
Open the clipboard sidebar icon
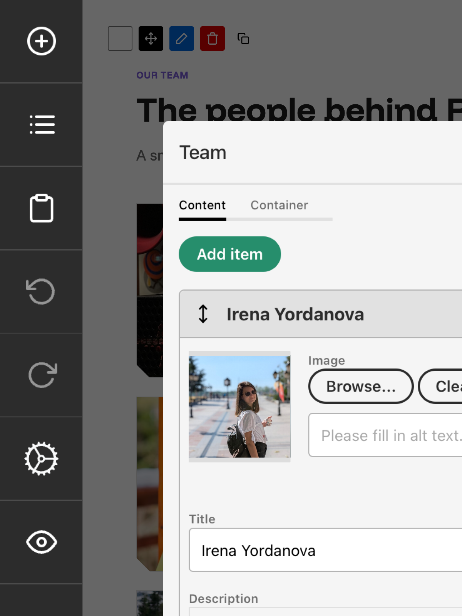coord(42,208)
